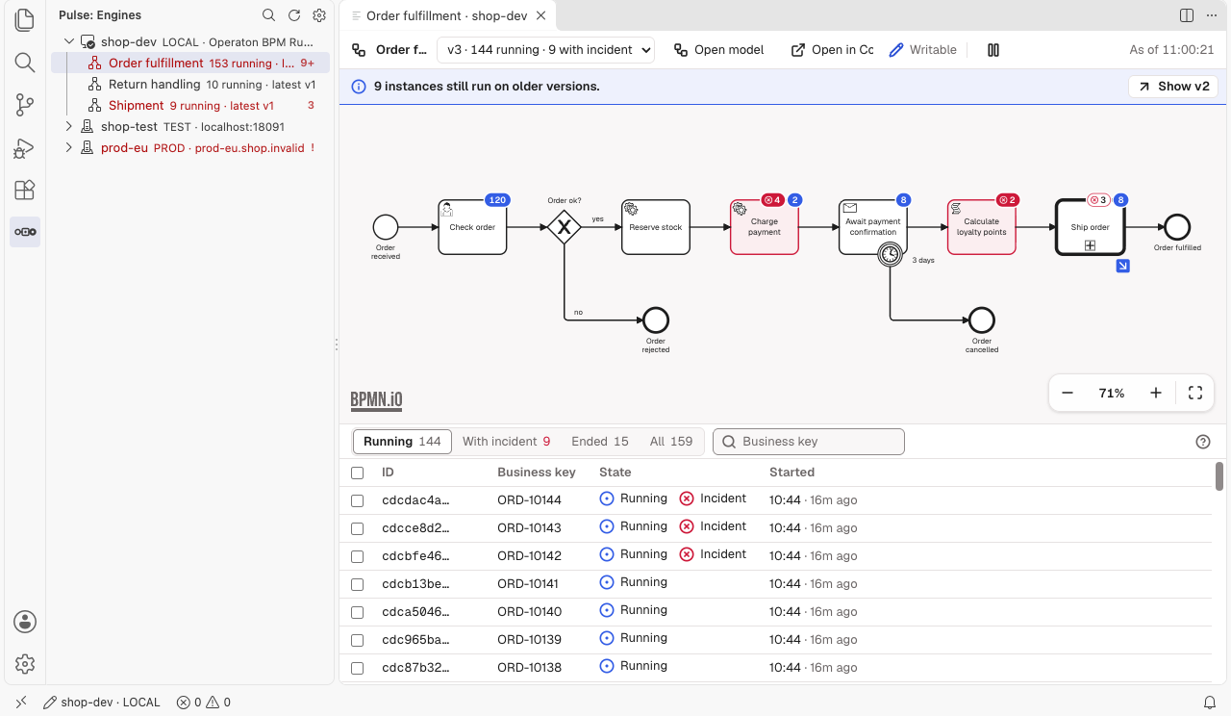The image size is (1231, 716).
Task: Check the row for ORD-10140
Action: pos(358,612)
